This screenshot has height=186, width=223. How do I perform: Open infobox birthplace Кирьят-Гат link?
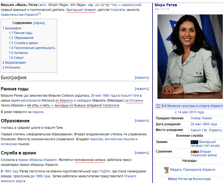(199, 130)
